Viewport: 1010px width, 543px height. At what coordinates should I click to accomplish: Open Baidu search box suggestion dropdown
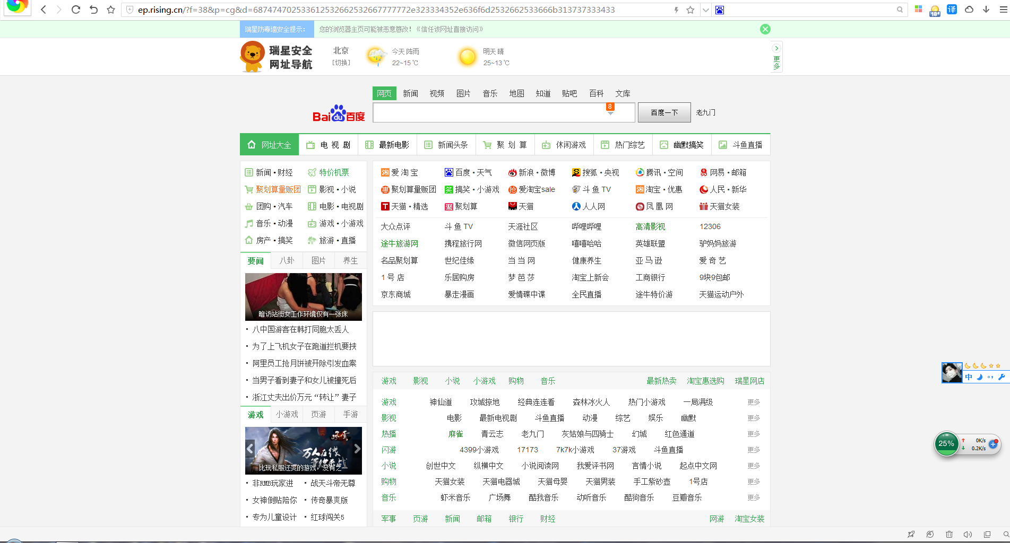[610, 113]
